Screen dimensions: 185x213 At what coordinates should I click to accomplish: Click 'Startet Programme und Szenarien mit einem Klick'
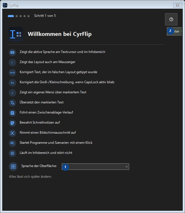(56, 143)
